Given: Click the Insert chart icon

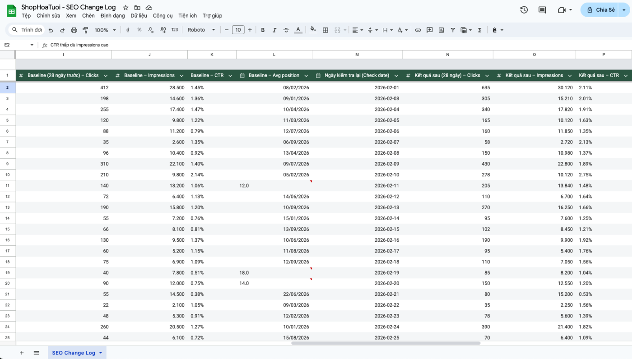Looking at the screenshot, I should [x=441, y=30].
